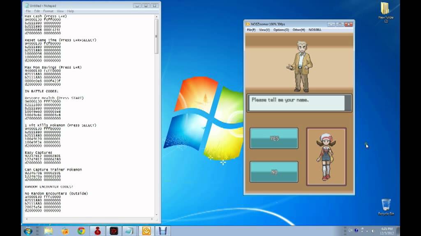Click the Notepad horizontal scroll left arrow
This screenshot has height=236, width=421.
point(26,219)
